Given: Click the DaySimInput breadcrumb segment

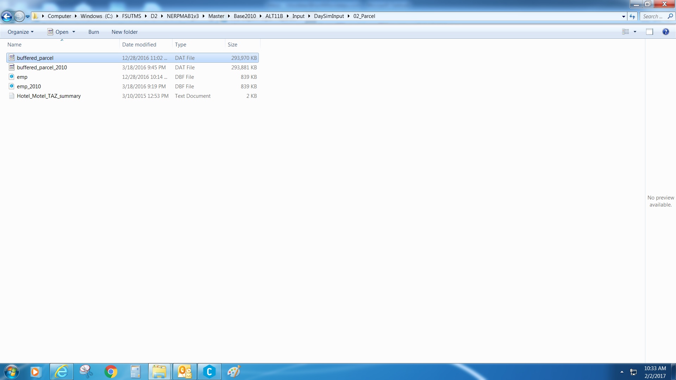Looking at the screenshot, I should point(329,16).
